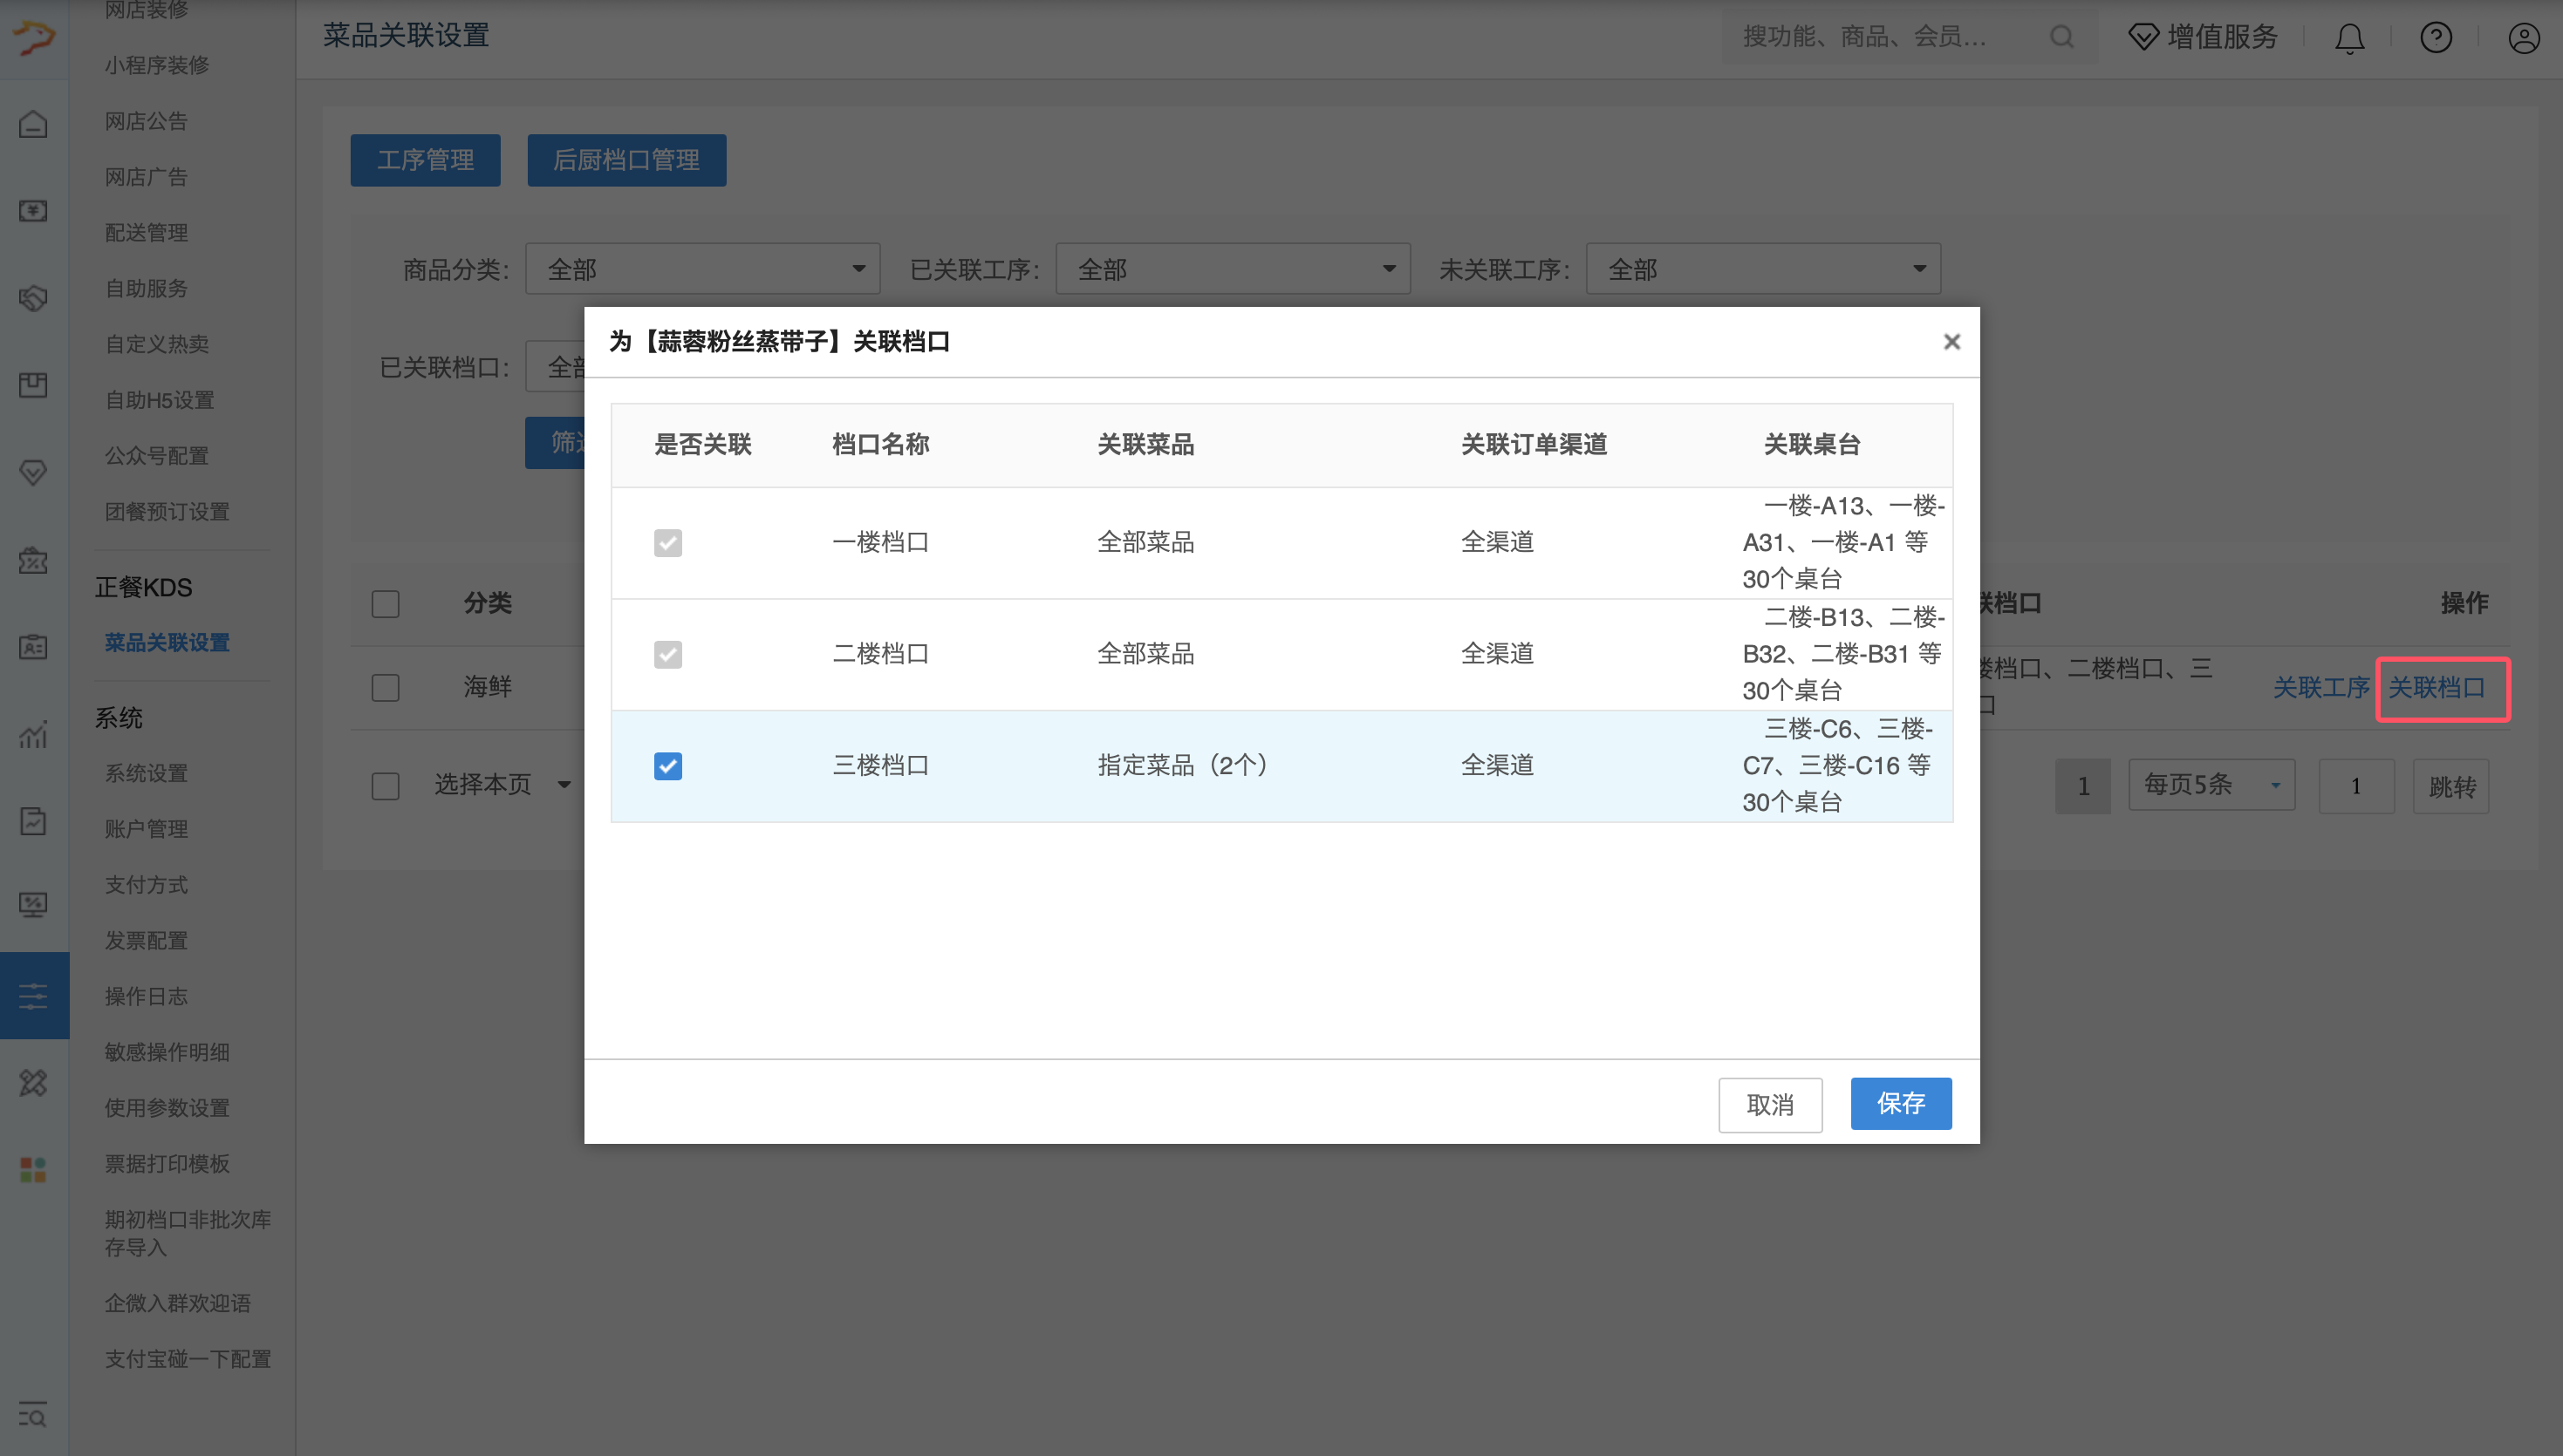Open the ruler tools icon in left rail
This screenshot has width=2563, height=1456.
pos(34,1083)
